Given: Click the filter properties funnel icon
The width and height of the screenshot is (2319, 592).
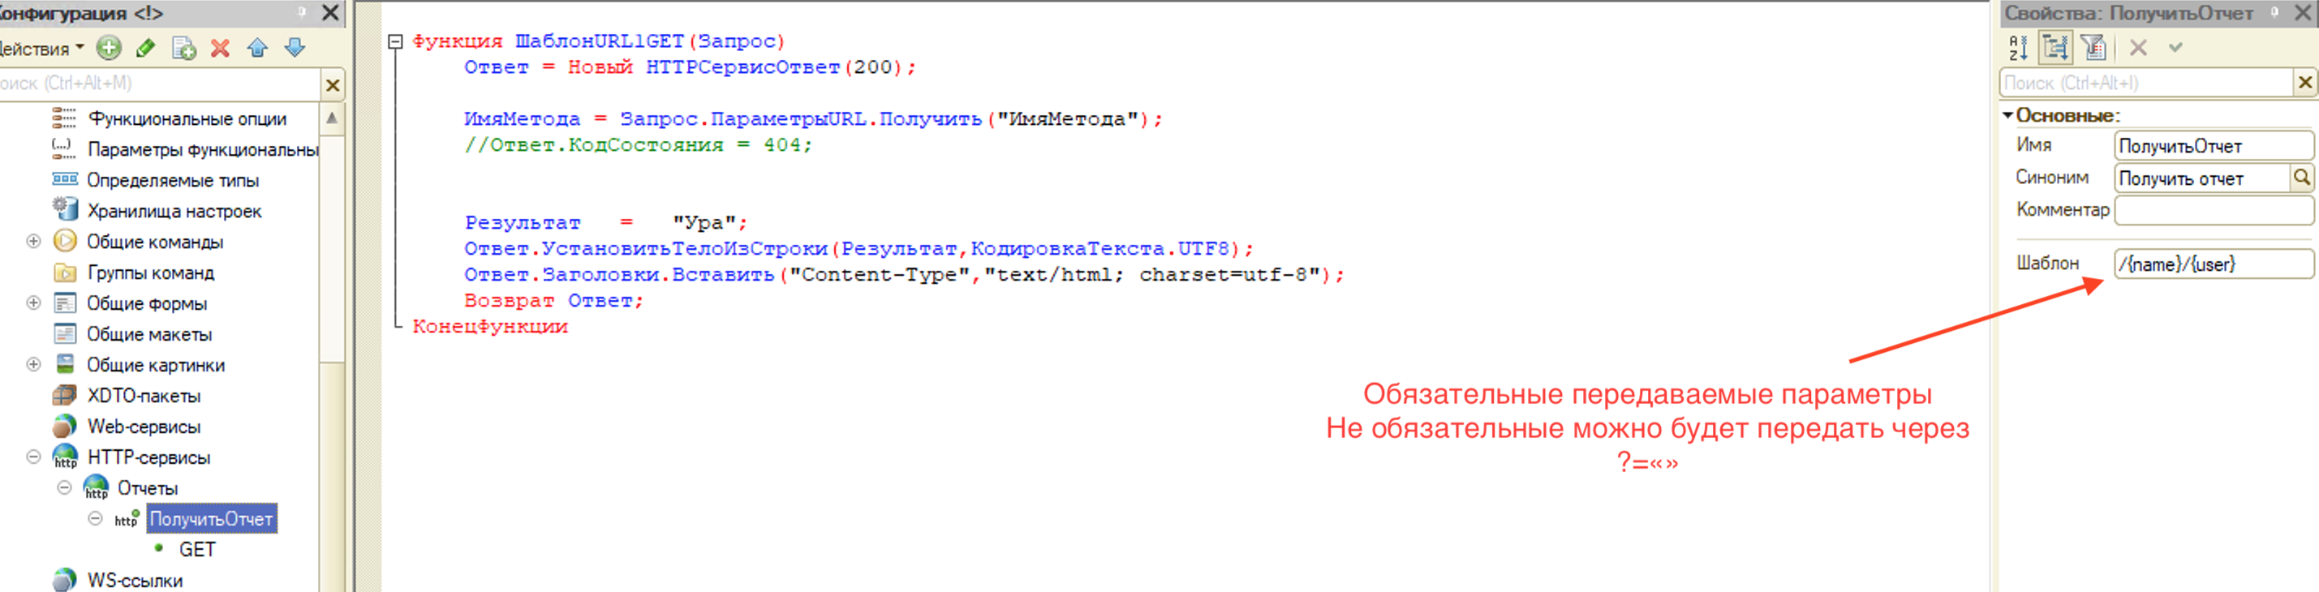Looking at the screenshot, I should coord(2093,47).
